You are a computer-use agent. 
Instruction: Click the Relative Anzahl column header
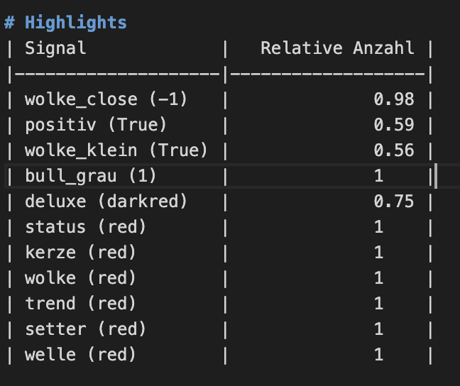pos(337,48)
